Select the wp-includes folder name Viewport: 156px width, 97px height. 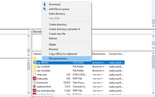[x=44, y=71]
